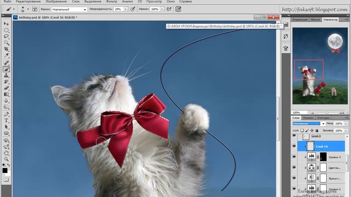Toggle lock layer position
Viewport: 351px width, 197px height.
312,130
